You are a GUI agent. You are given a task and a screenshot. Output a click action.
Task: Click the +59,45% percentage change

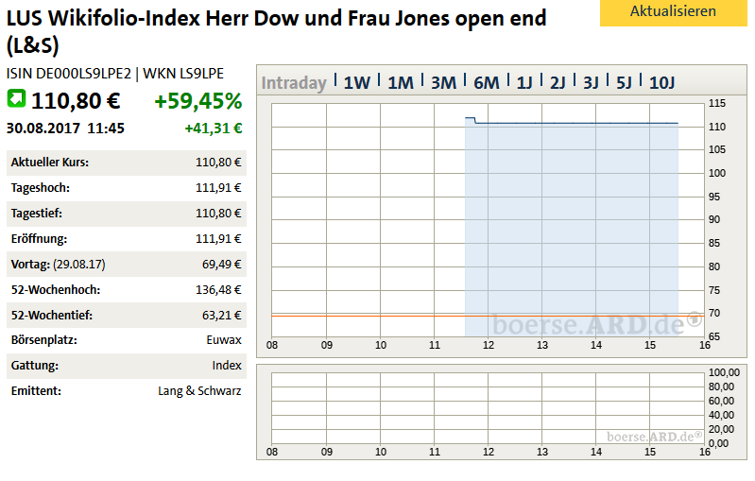(198, 101)
